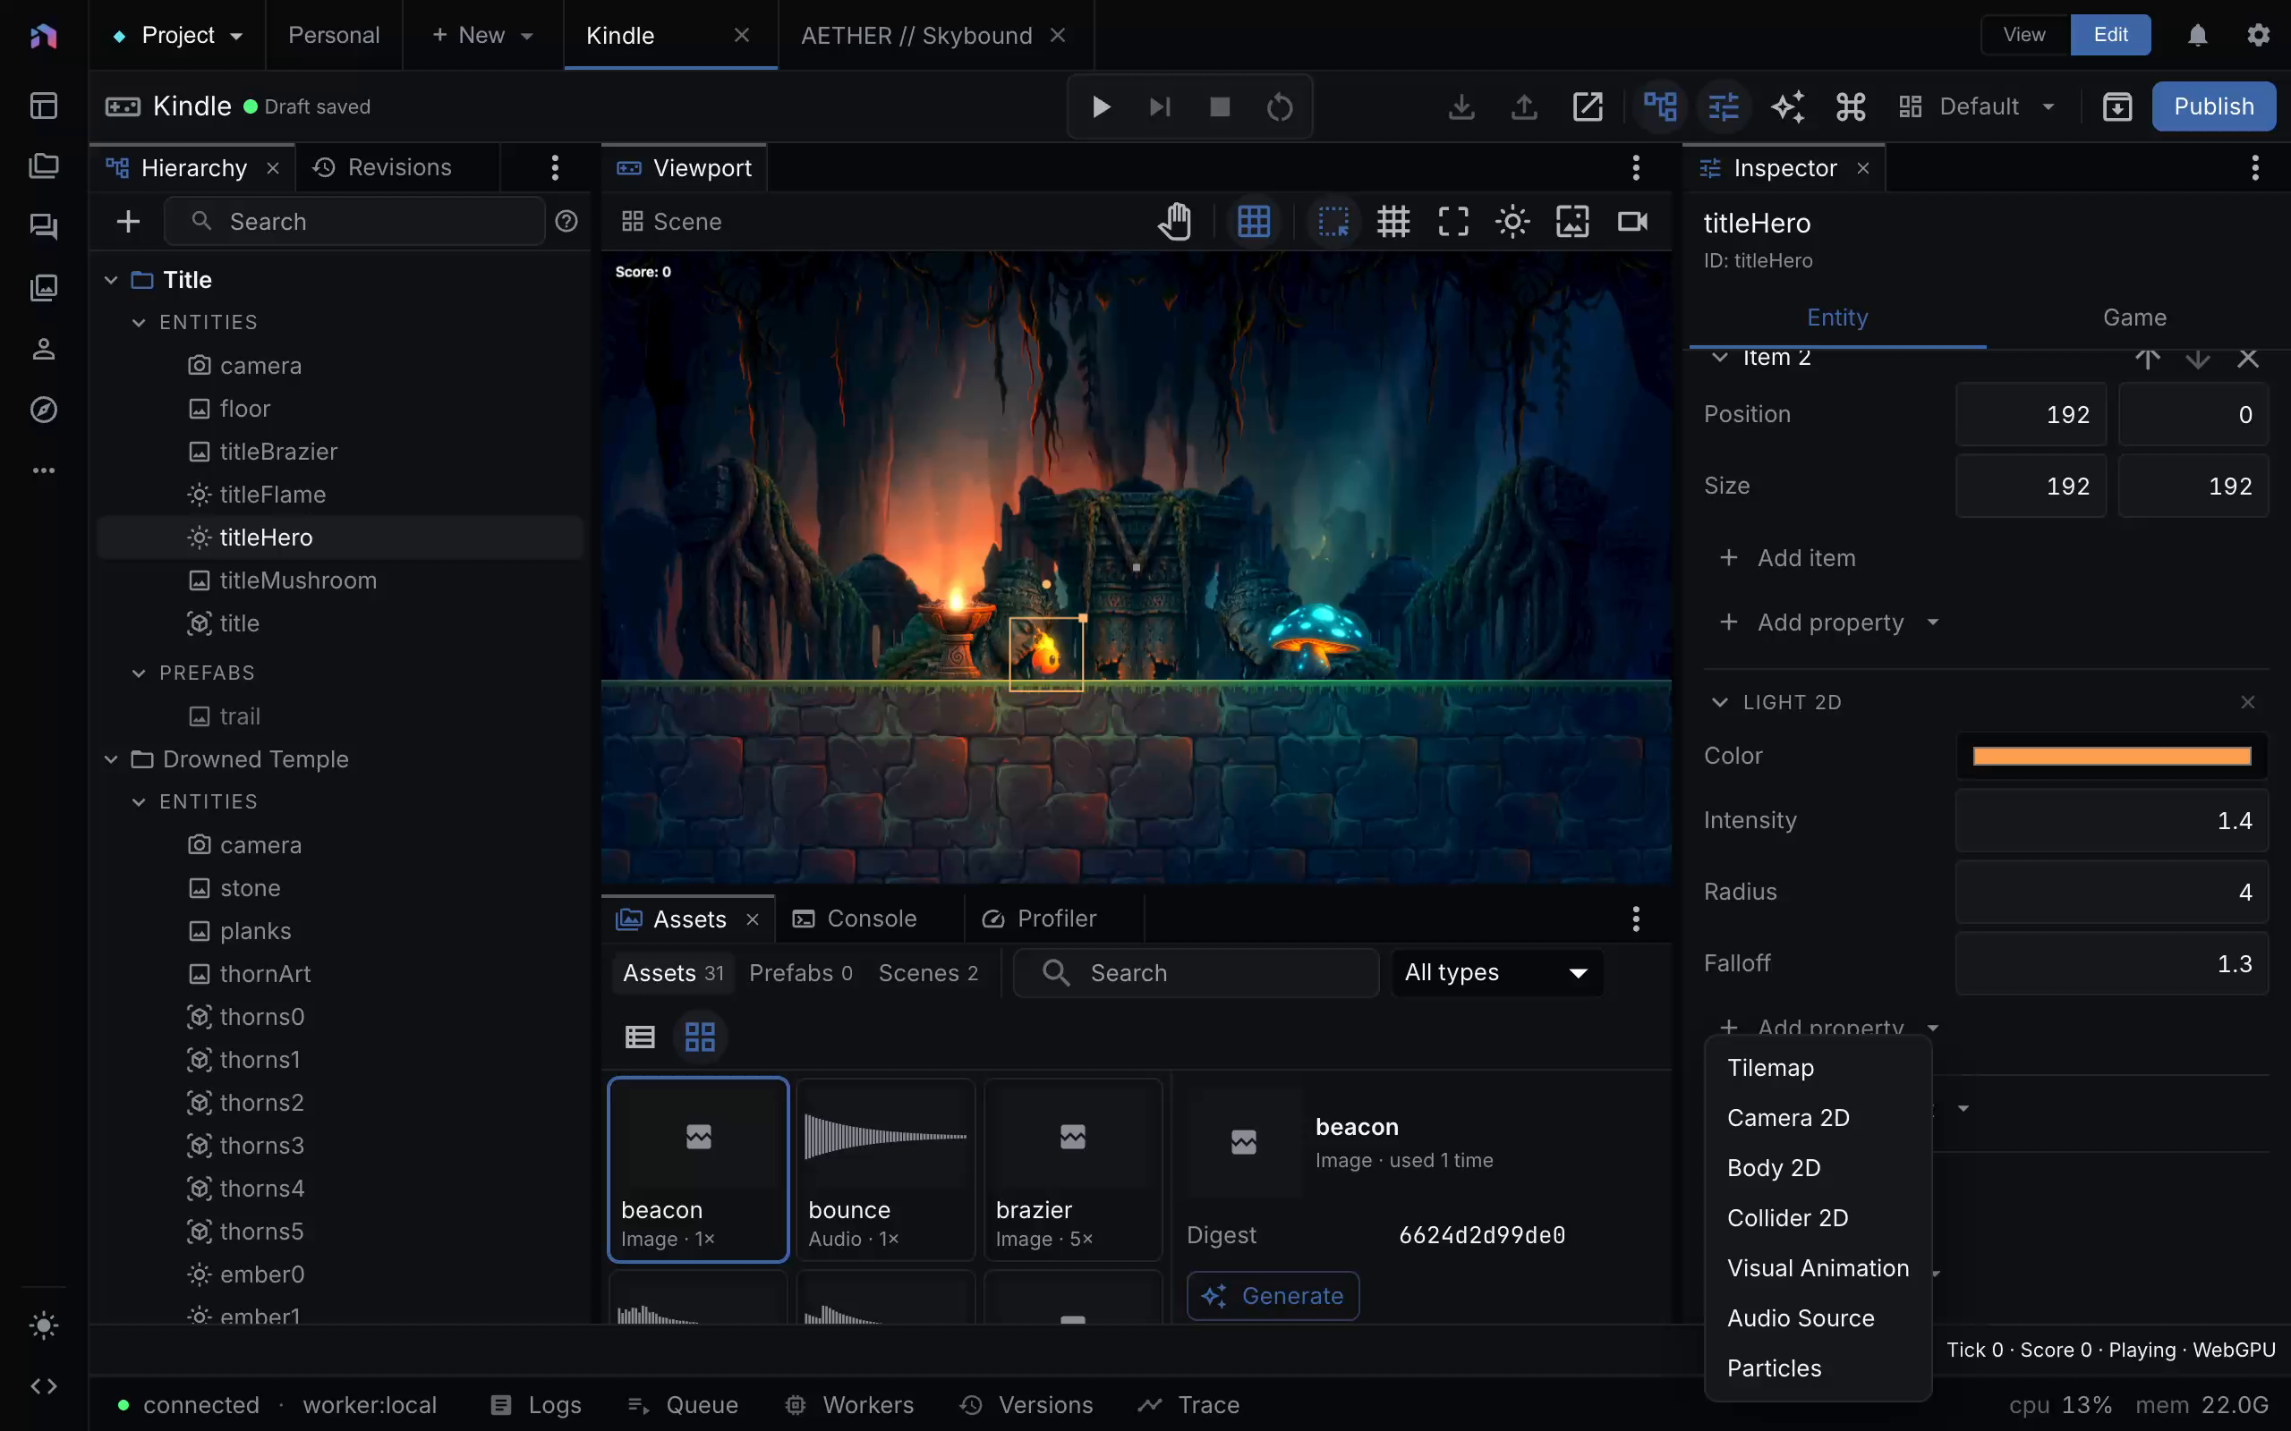The image size is (2291, 1431).
Task: Open the compass explore icon in sidebar
Action: click(x=44, y=410)
